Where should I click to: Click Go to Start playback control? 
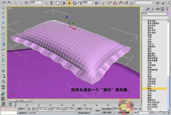(x=135, y=109)
